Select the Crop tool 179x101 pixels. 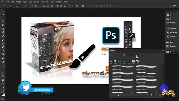pyautogui.click(x=3, y=29)
